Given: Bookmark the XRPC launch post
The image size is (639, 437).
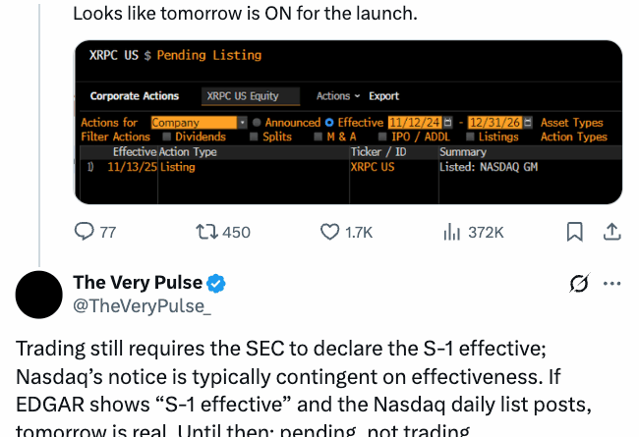Looking at the screenshot, I should (575, 232).
